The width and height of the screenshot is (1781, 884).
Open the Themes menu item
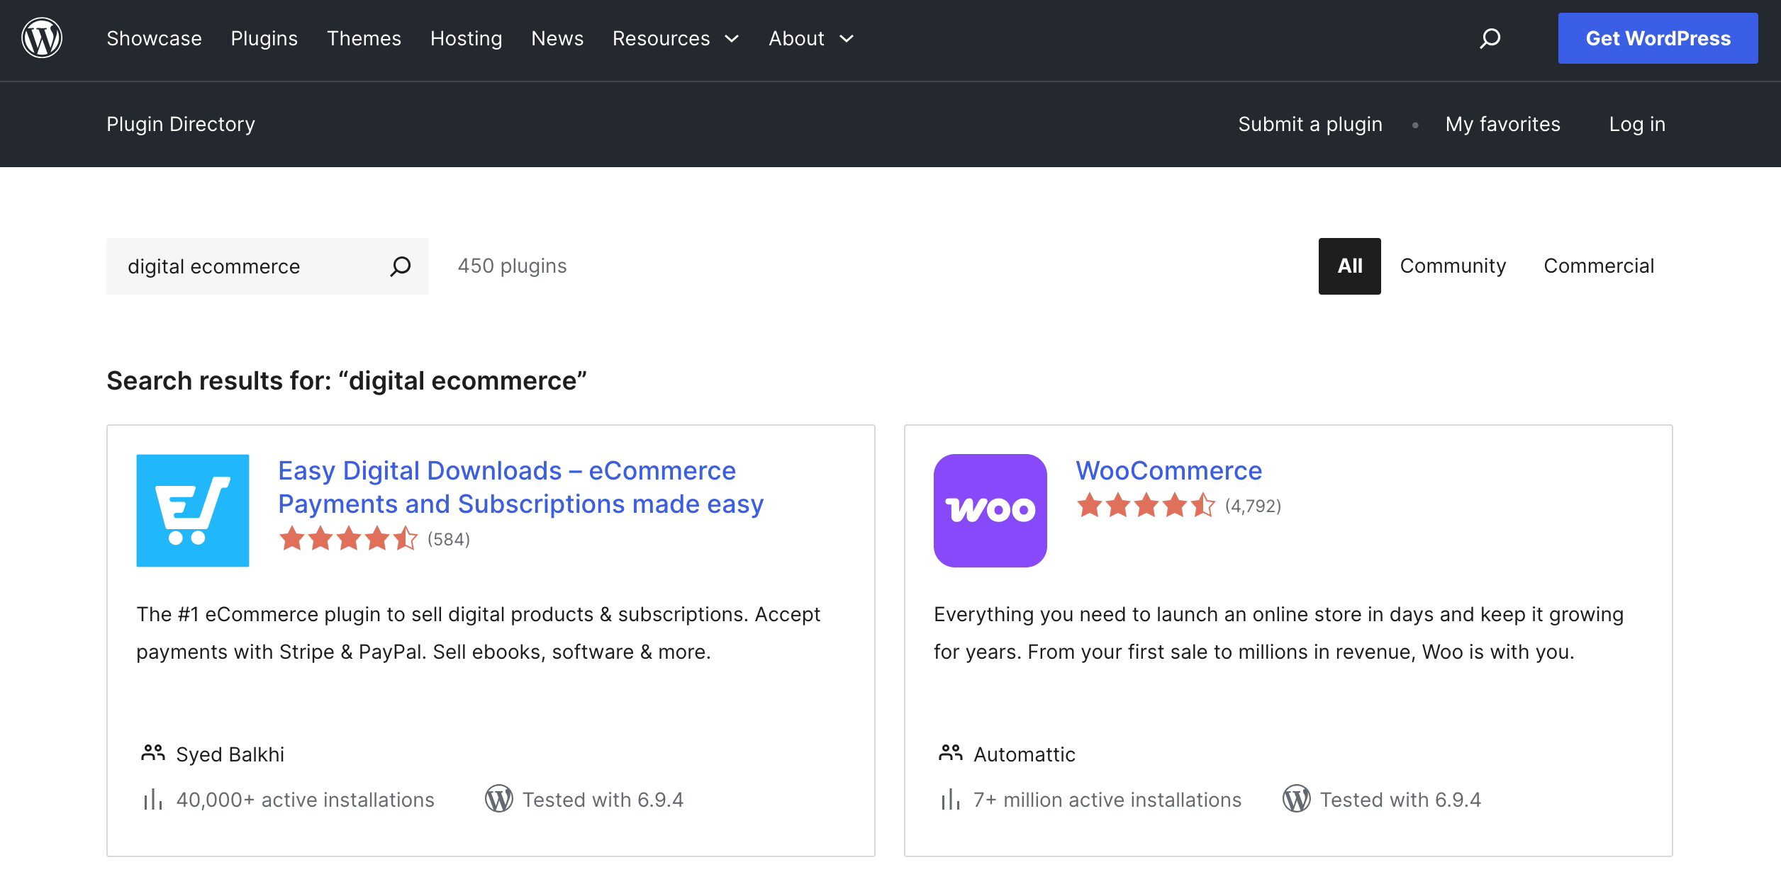pos(364,38)
